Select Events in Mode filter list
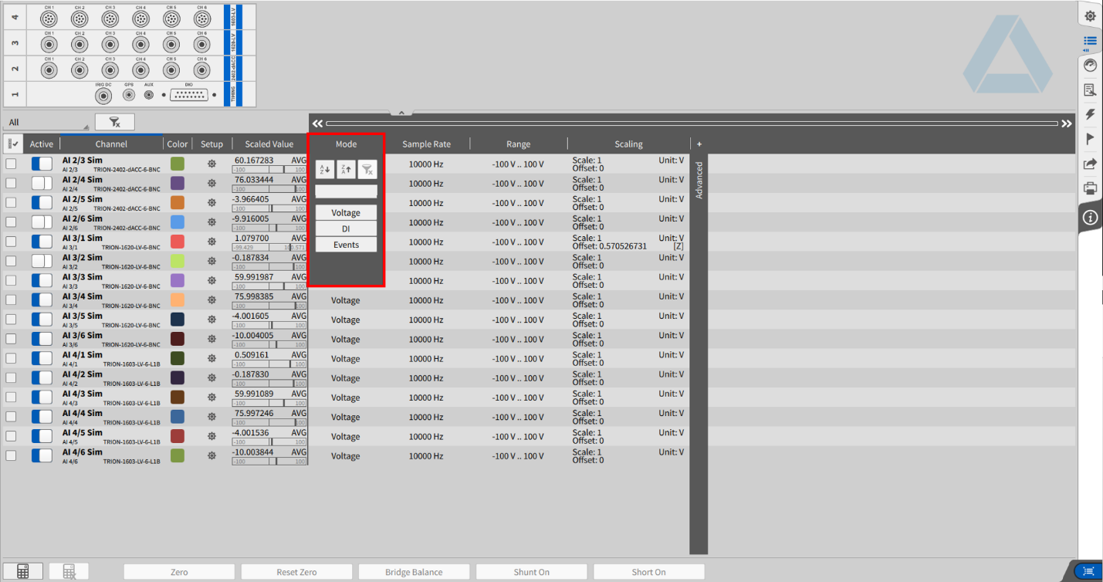The width and height of the screenshot is (1103, 582). click(x=346, y=245)
